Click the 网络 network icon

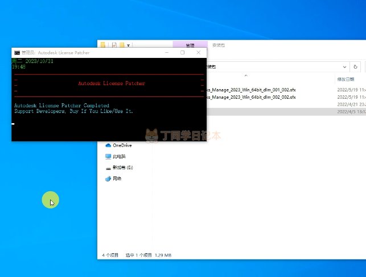[x=108, y=179]
